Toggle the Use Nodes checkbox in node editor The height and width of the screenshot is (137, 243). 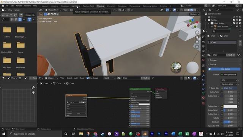click(88, 78)
